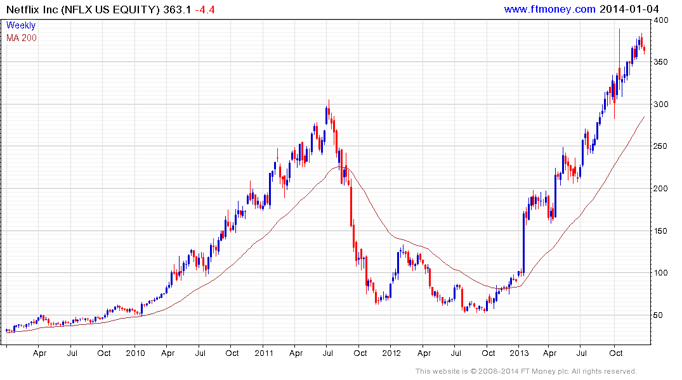Click the July 2011 peak candle near 300
The image size is (682, 380).
tap(329, 111)
